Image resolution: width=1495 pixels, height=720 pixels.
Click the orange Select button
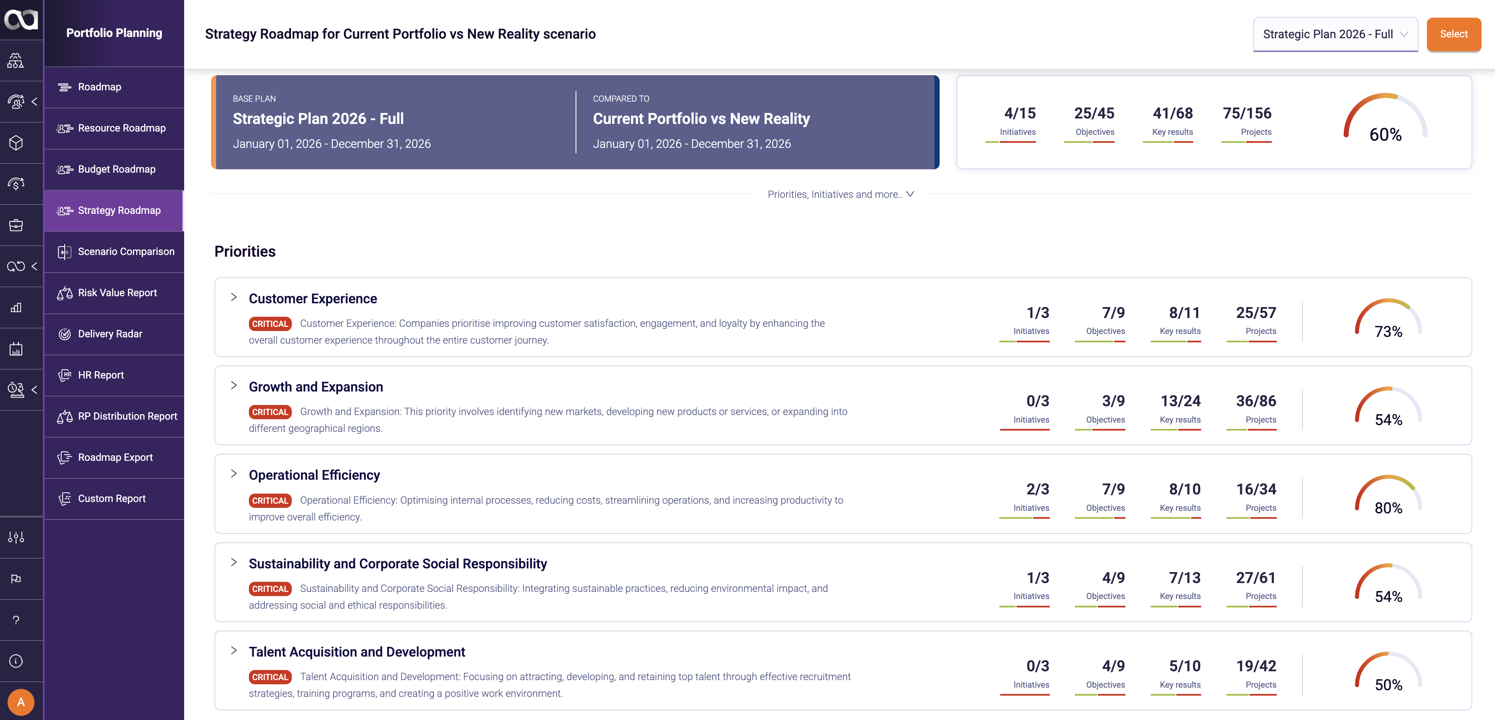tap(1454, 34)
